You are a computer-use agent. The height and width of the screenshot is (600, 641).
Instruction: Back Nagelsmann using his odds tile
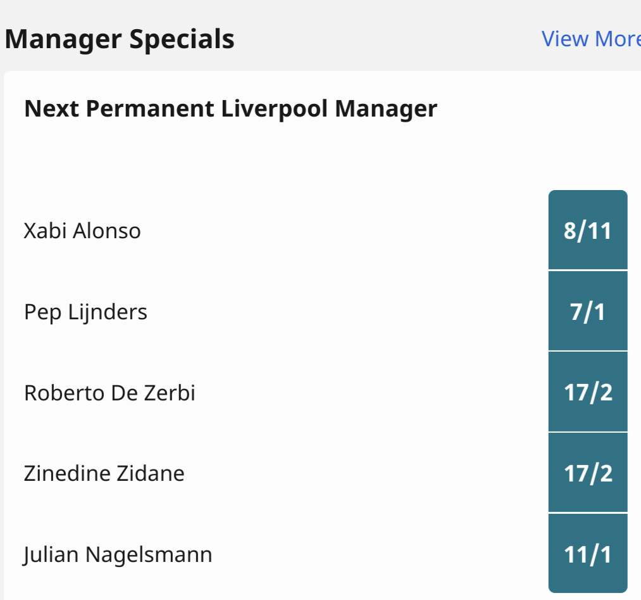(588, 553)
